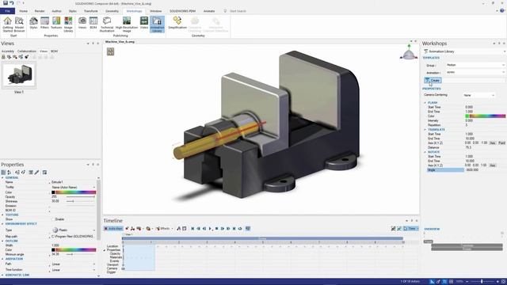The image size is (507, 285).
Task: Click the viewport layout icon in 3D view
Action: pos(111,51)
